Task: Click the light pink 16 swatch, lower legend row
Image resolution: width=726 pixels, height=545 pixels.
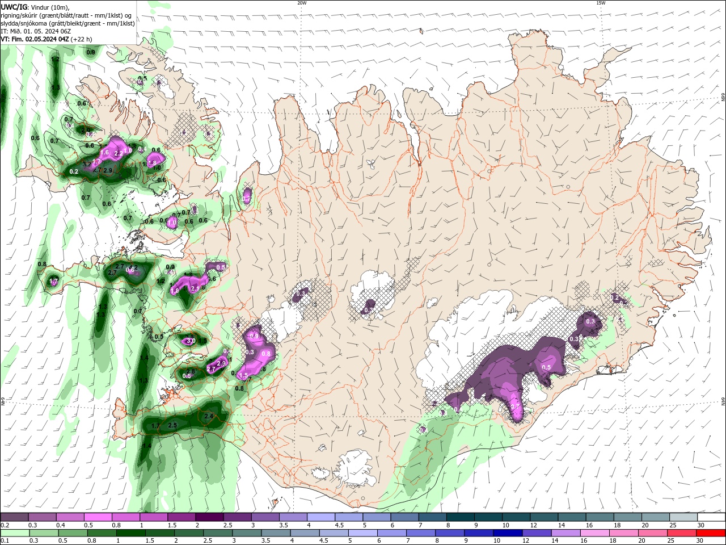Action: pos(594,533)
